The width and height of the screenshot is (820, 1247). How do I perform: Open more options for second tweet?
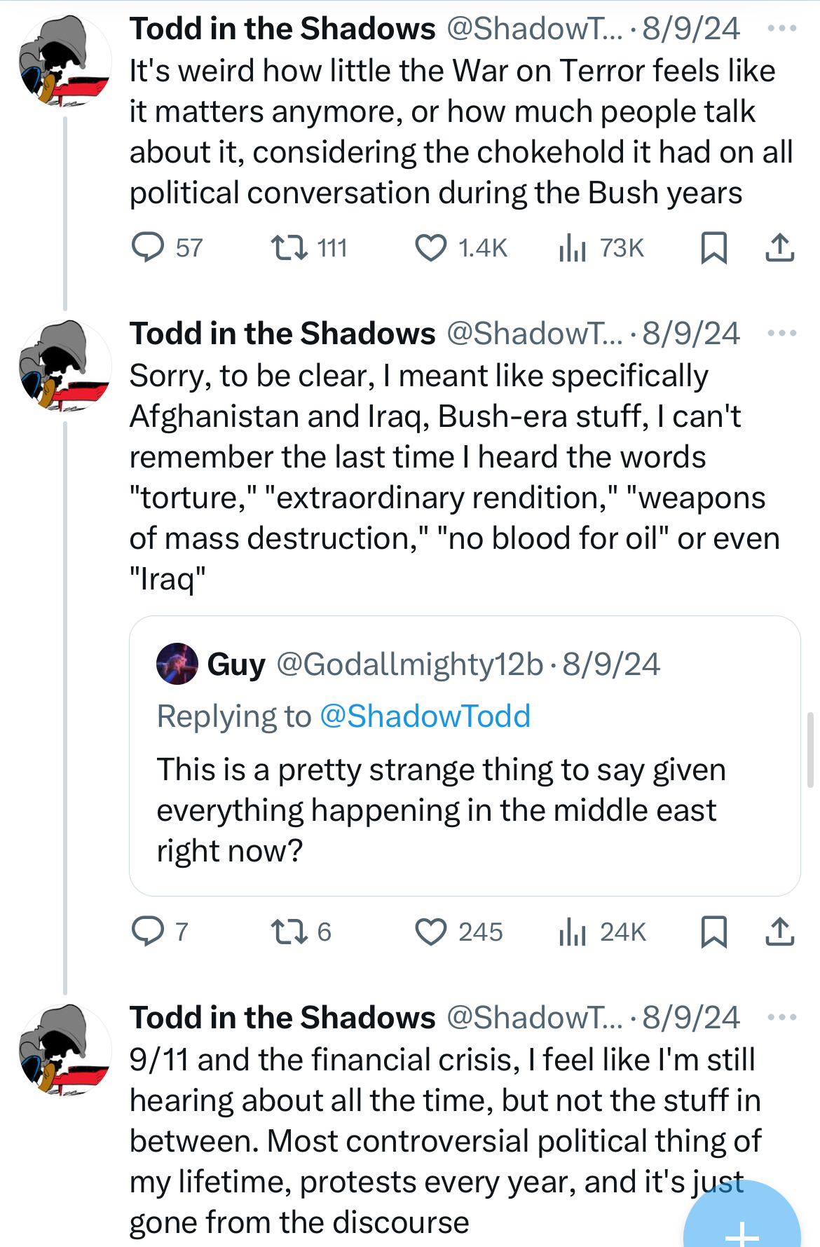pos(781,334)
